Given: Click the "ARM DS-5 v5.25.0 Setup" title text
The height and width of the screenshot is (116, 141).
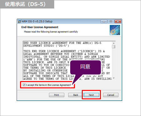Looking at the screenshot, I should 37,21.
